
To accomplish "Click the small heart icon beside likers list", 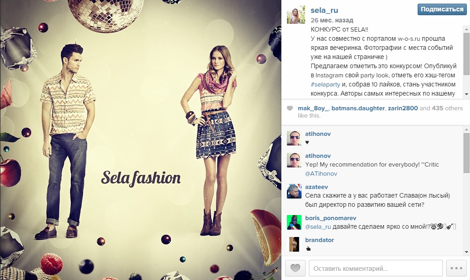I will 290,108.
